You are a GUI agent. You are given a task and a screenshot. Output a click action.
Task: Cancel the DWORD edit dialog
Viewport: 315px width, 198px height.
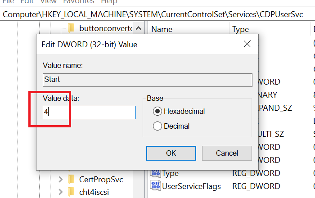click(x=227, y=153)
